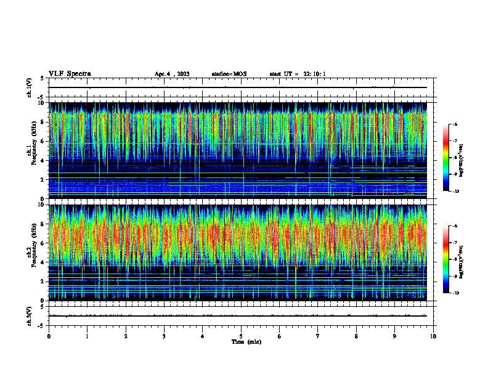488x377 pixels.
Task: Click the ch.1 spectrogram color scale bar
Action: [x=445, y=158]
